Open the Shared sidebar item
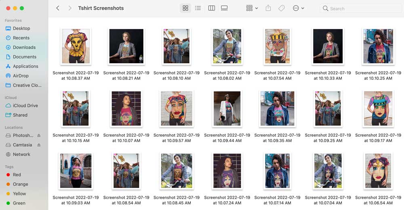The height and width of the screenshot is (210, 404). coord(20,115)
